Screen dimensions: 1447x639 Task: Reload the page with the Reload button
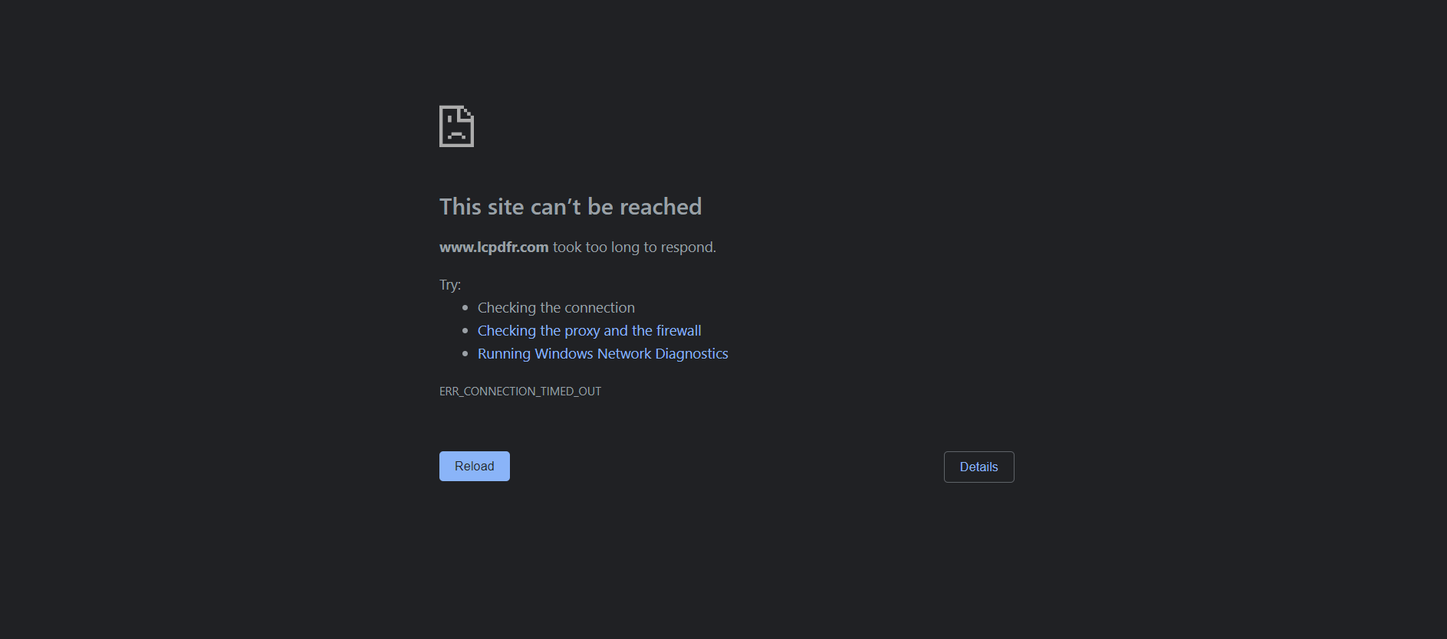point(475,466)
